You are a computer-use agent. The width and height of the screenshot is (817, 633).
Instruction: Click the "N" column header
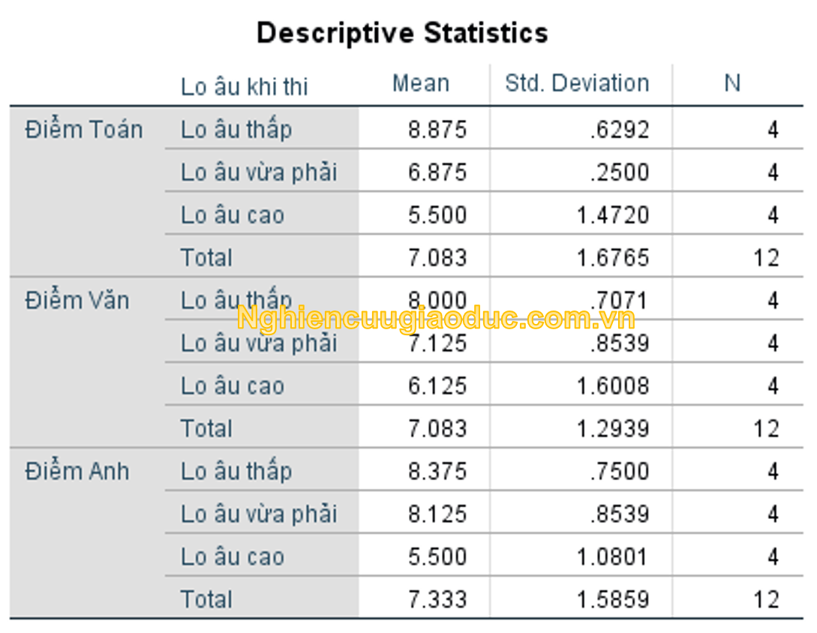click(x=732, y=83)
